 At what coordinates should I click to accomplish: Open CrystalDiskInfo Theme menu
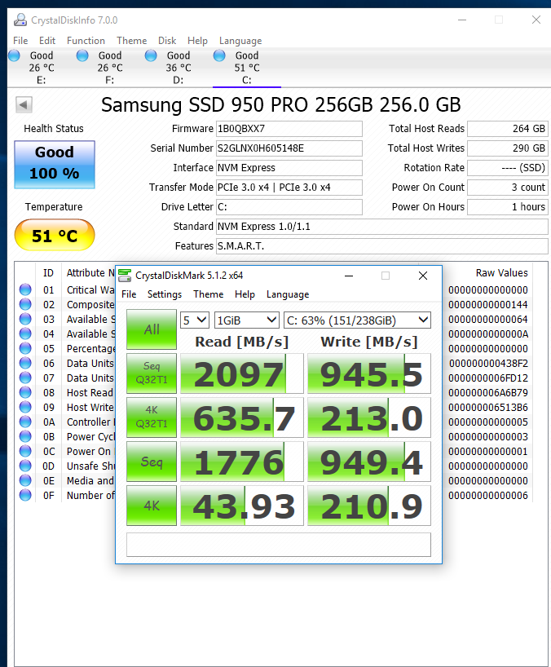[132, 41]
